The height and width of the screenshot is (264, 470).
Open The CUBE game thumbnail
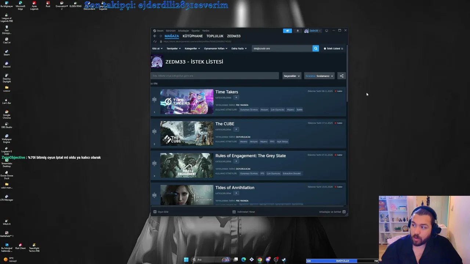click(x=187, y=133)
